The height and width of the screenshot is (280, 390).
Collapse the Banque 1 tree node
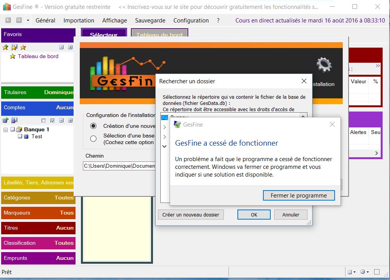tap(5, 129)
